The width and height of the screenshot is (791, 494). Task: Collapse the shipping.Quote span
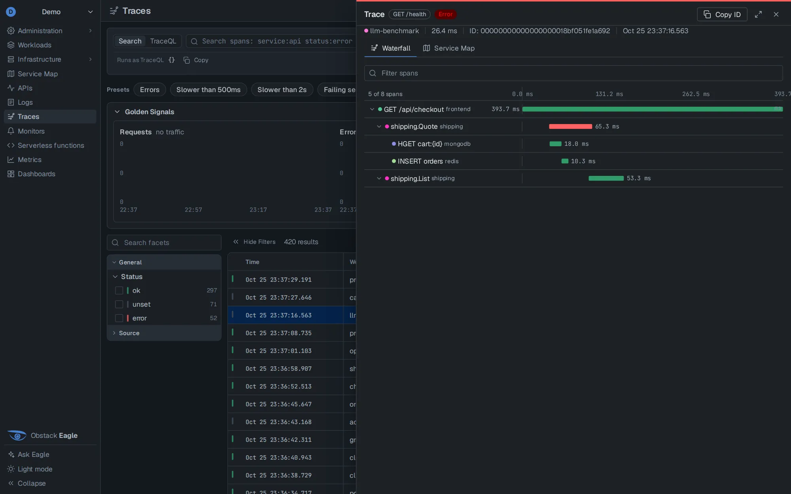pos(379,126)
